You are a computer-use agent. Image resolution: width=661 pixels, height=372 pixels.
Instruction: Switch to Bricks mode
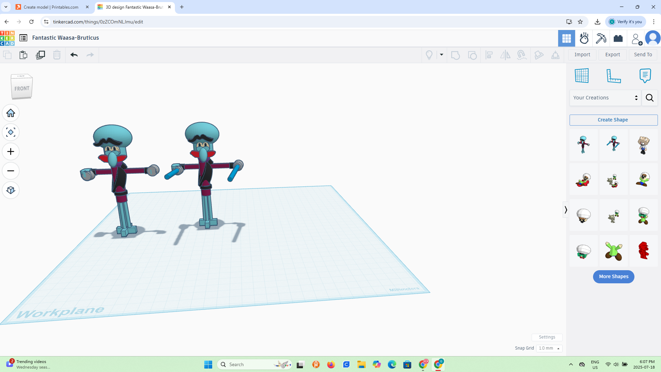tap(618, 38)
